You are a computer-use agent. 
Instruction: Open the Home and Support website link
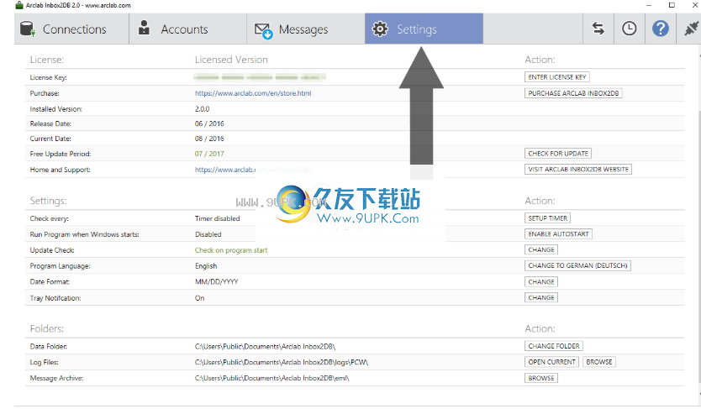(253, 170)
